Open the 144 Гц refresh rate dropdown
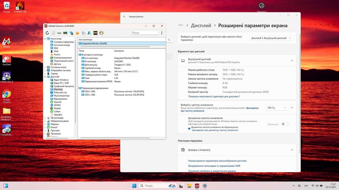Viewport: 339px width, 190px height. pos(277,108)
